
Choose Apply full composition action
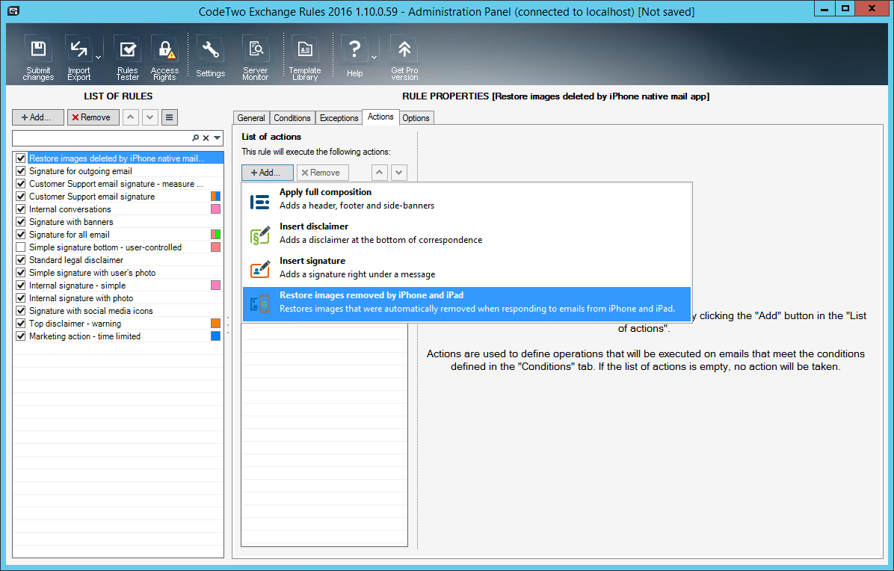467,199
